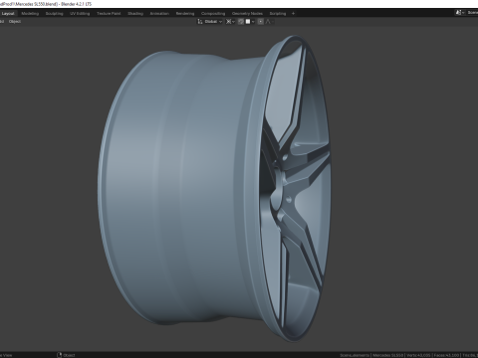Toggle snapping magnet button
The width and height of the screenshot is (478, 358).
click(241, 22)
